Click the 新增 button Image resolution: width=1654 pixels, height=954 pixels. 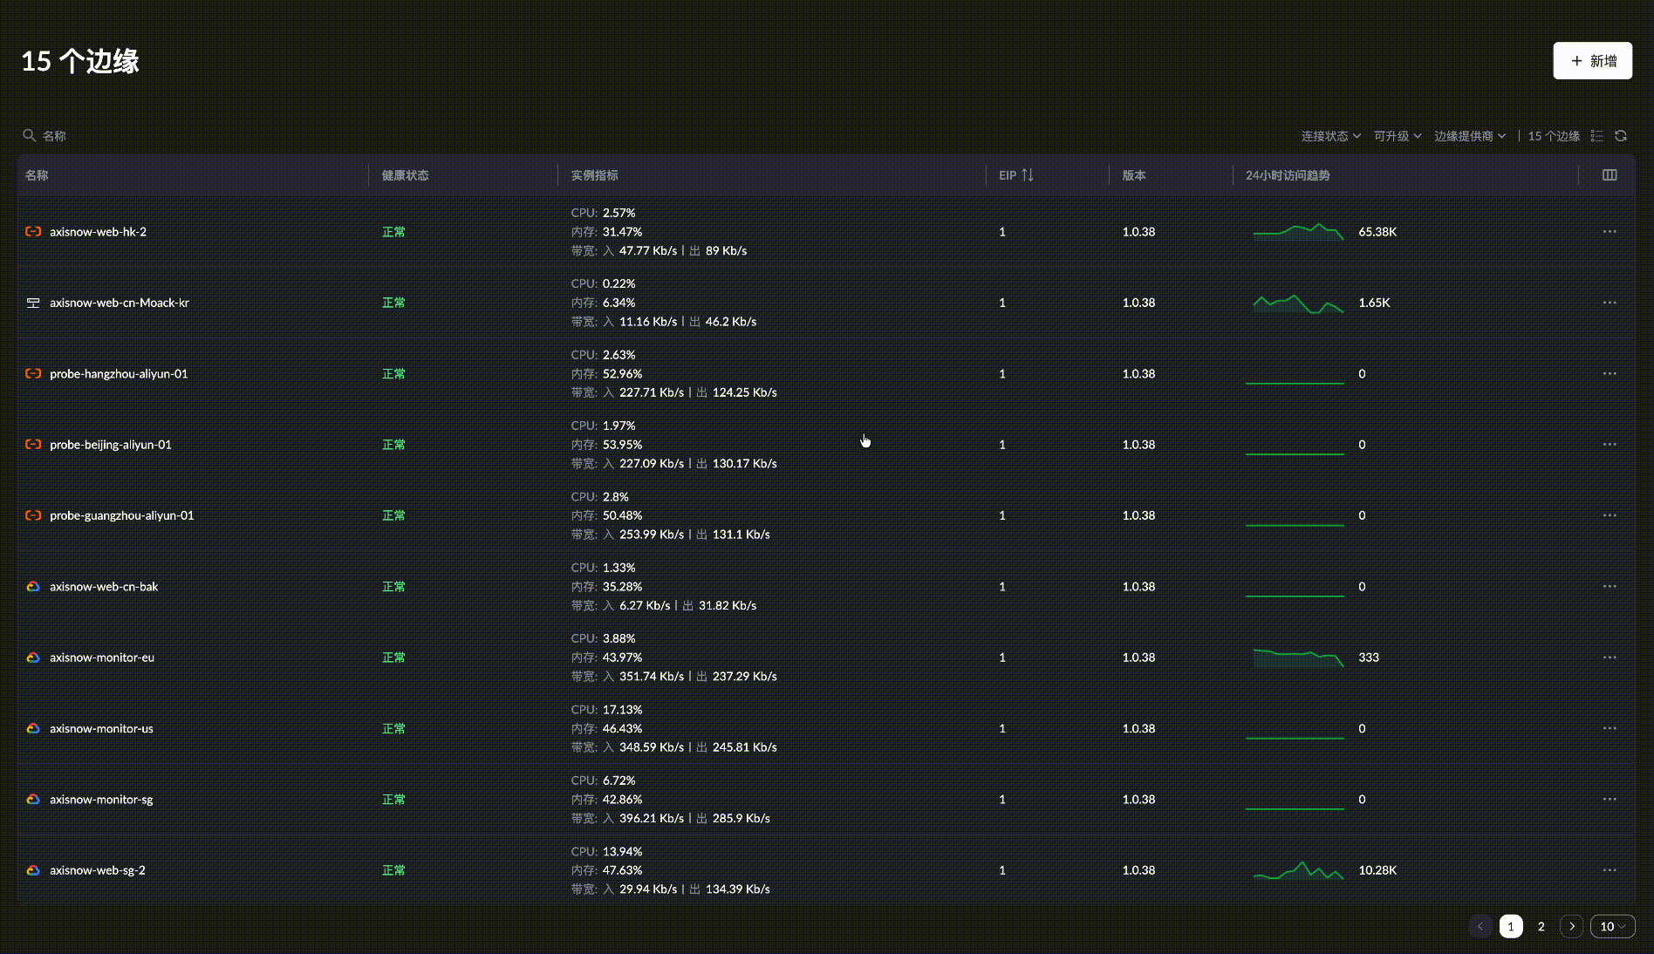(x=1592, y=61)
